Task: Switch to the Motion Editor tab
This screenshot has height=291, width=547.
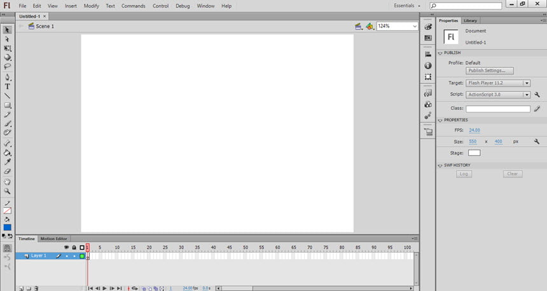Action: click(53, 239)
